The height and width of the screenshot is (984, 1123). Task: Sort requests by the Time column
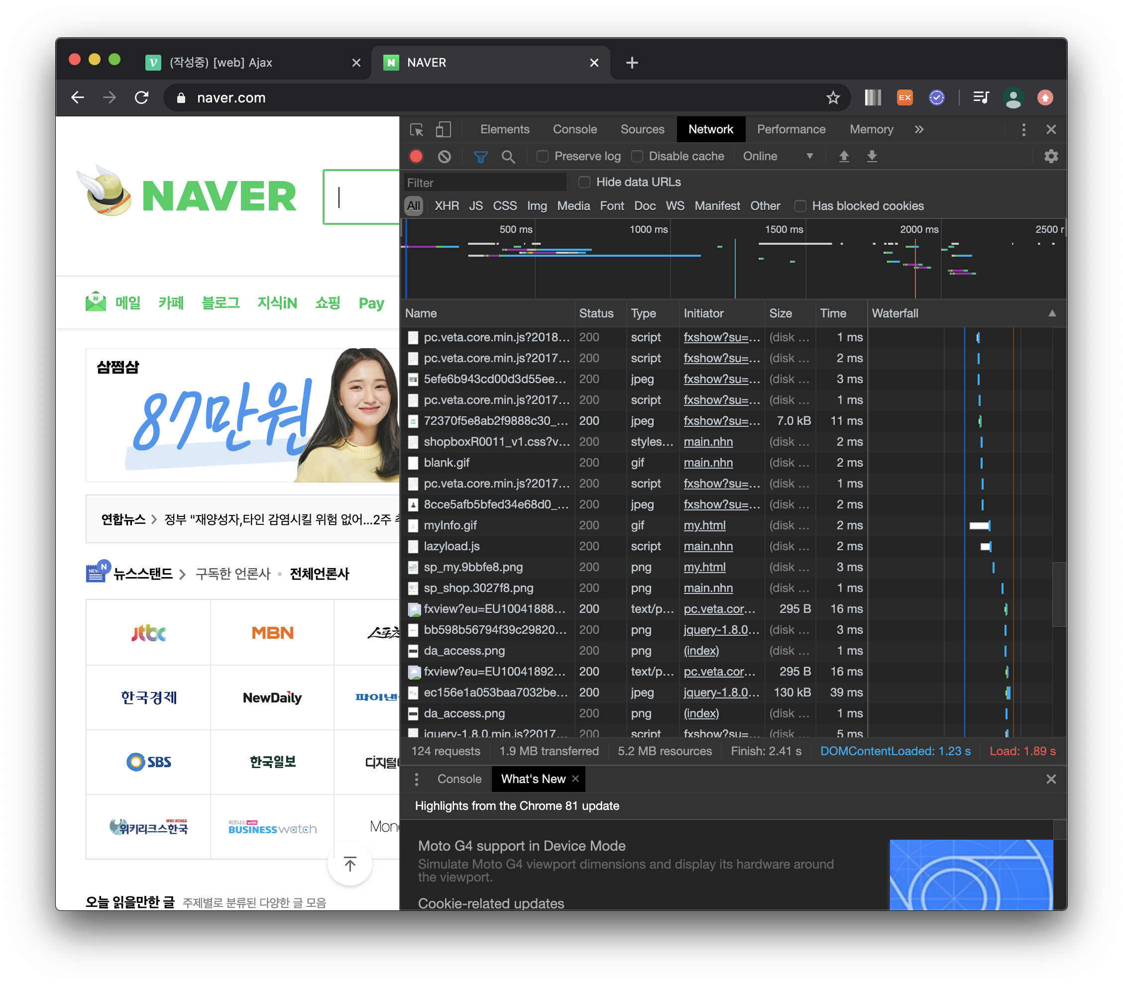click(841, 313)
